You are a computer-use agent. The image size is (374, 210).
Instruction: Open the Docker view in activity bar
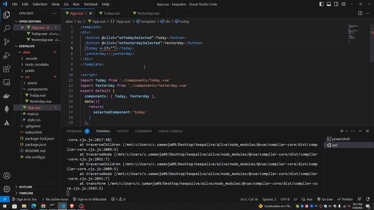click(6, 96)
